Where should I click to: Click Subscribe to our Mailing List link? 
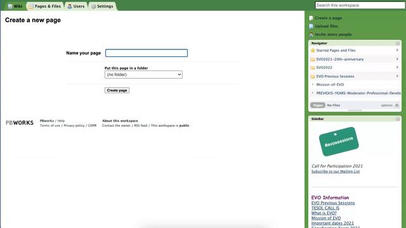336,172
